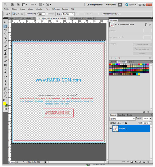Select the Healing Brush tool
This screenshot has height=167, width=155.
5,46
